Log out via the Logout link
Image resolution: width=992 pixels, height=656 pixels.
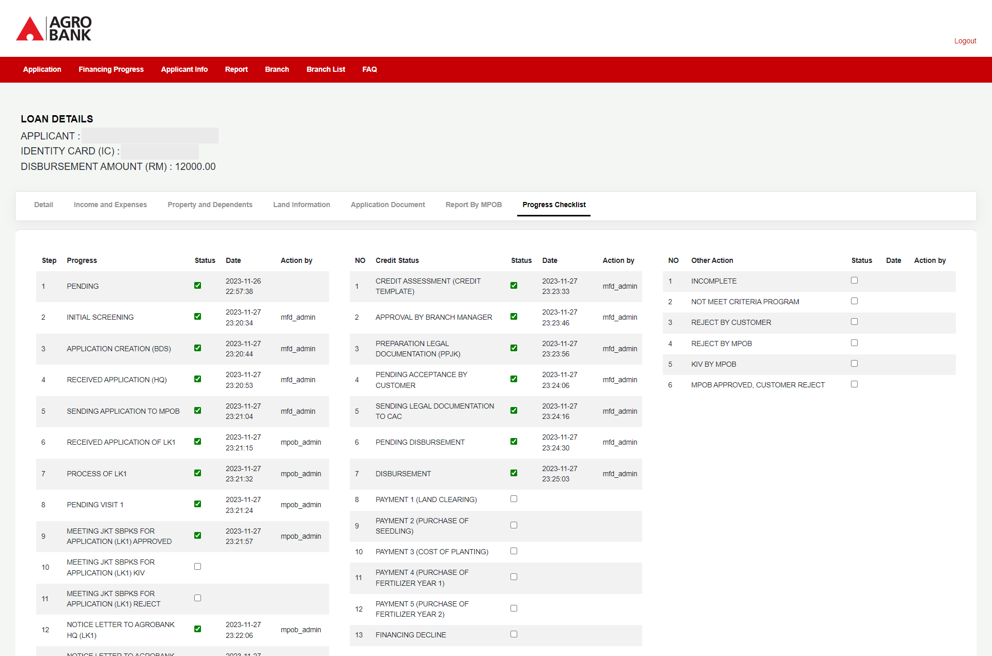965,41
